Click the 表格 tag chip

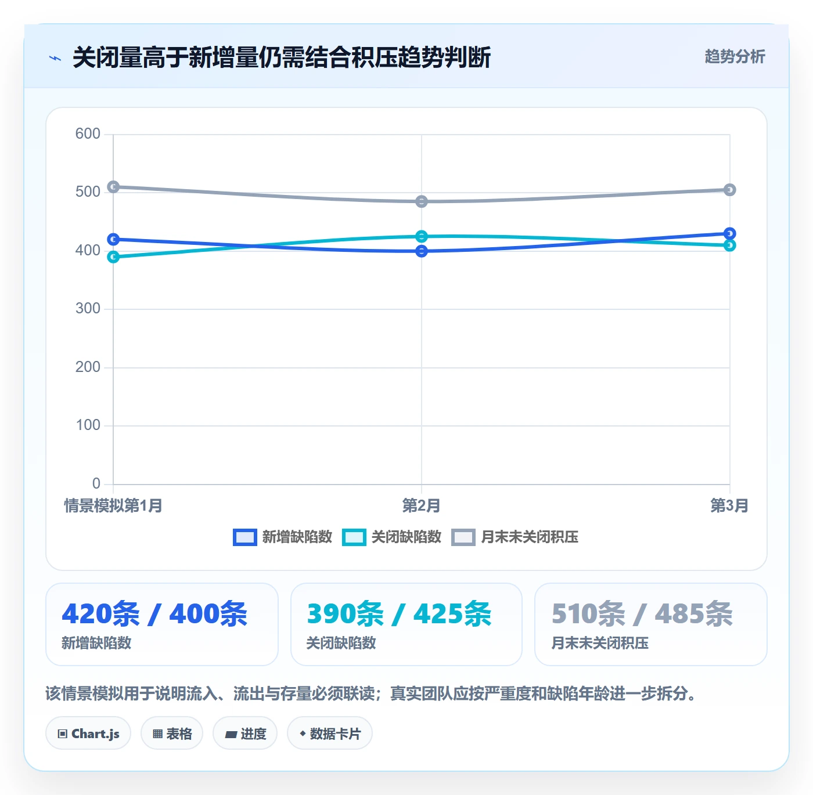172,733
